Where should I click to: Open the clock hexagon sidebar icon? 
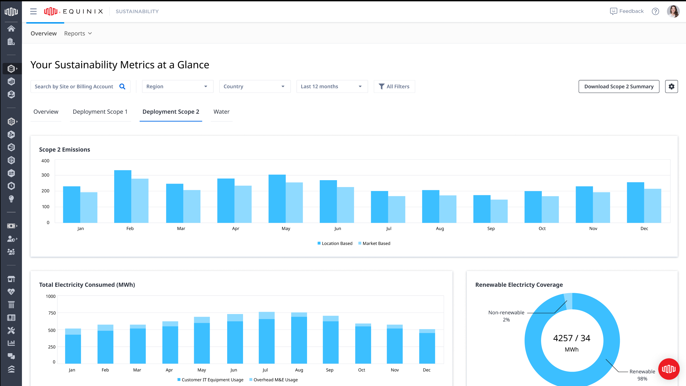[x=11, y=186]
